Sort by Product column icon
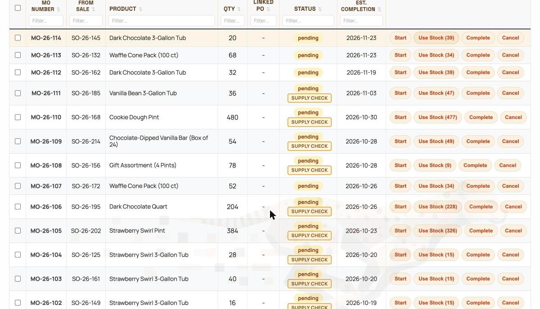 point(140,9)
